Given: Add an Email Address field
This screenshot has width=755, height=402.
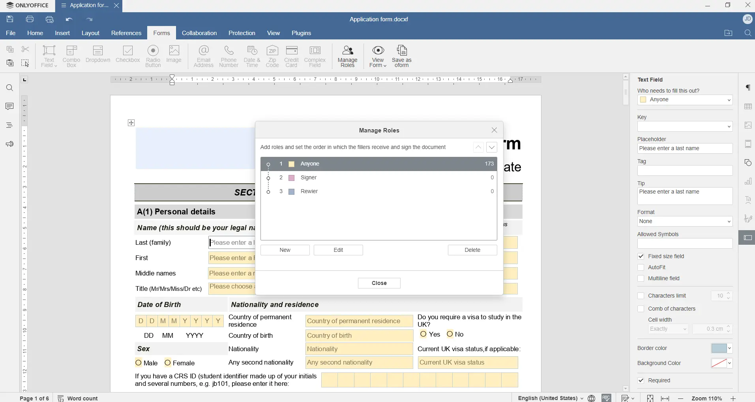Looking at the screenshot, I should (x=204, y=56).
